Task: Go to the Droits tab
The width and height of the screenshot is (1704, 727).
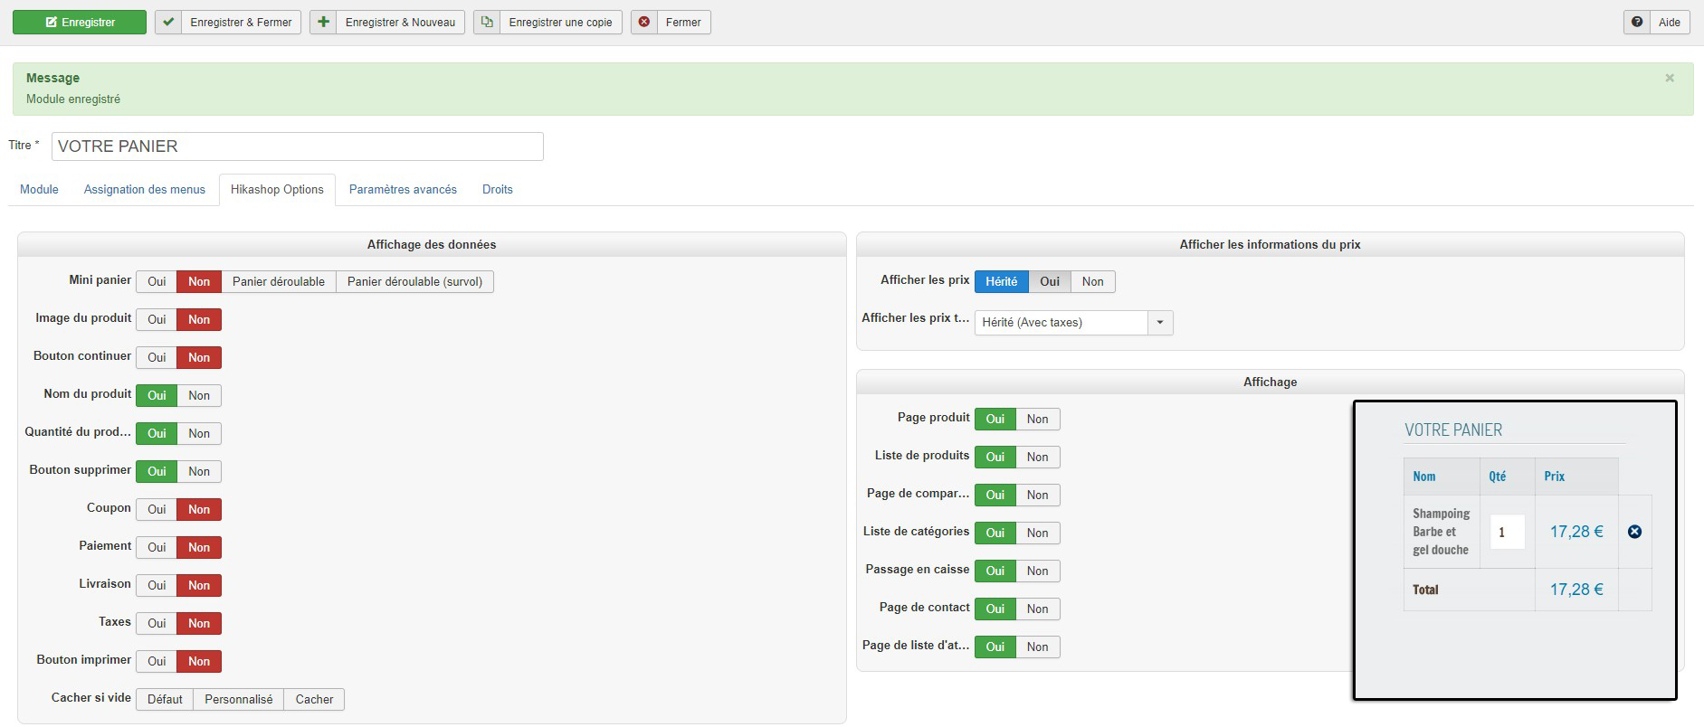Action: tap(498, 190)
